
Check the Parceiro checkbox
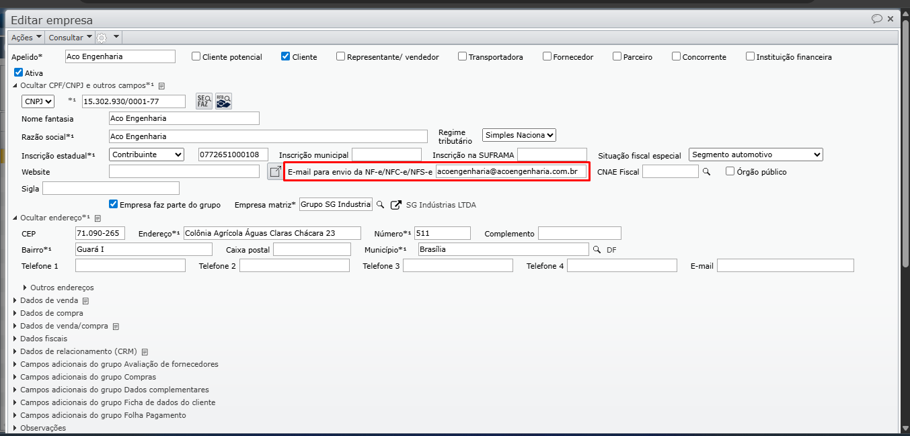tap(617, 56)
